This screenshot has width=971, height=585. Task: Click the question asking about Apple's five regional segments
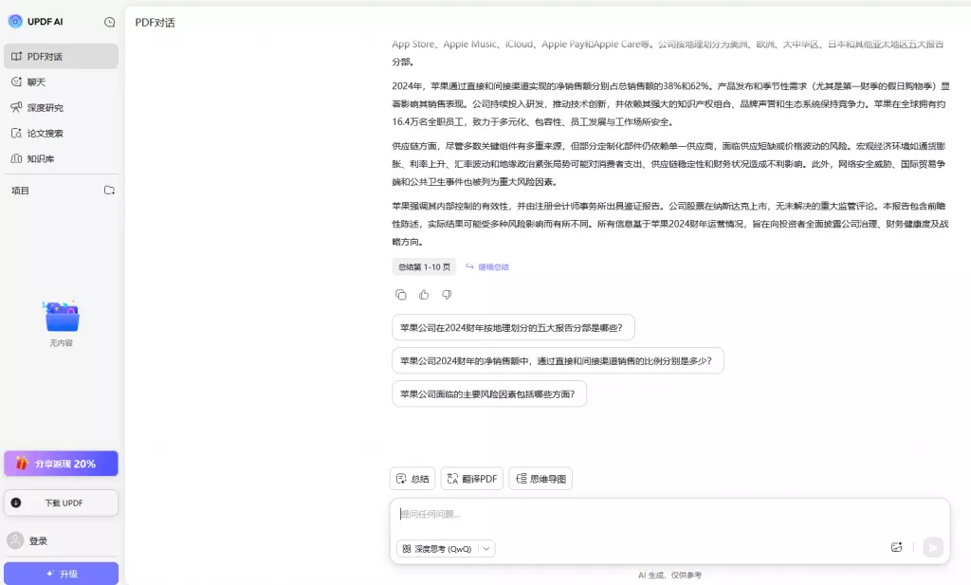point(515,326)
